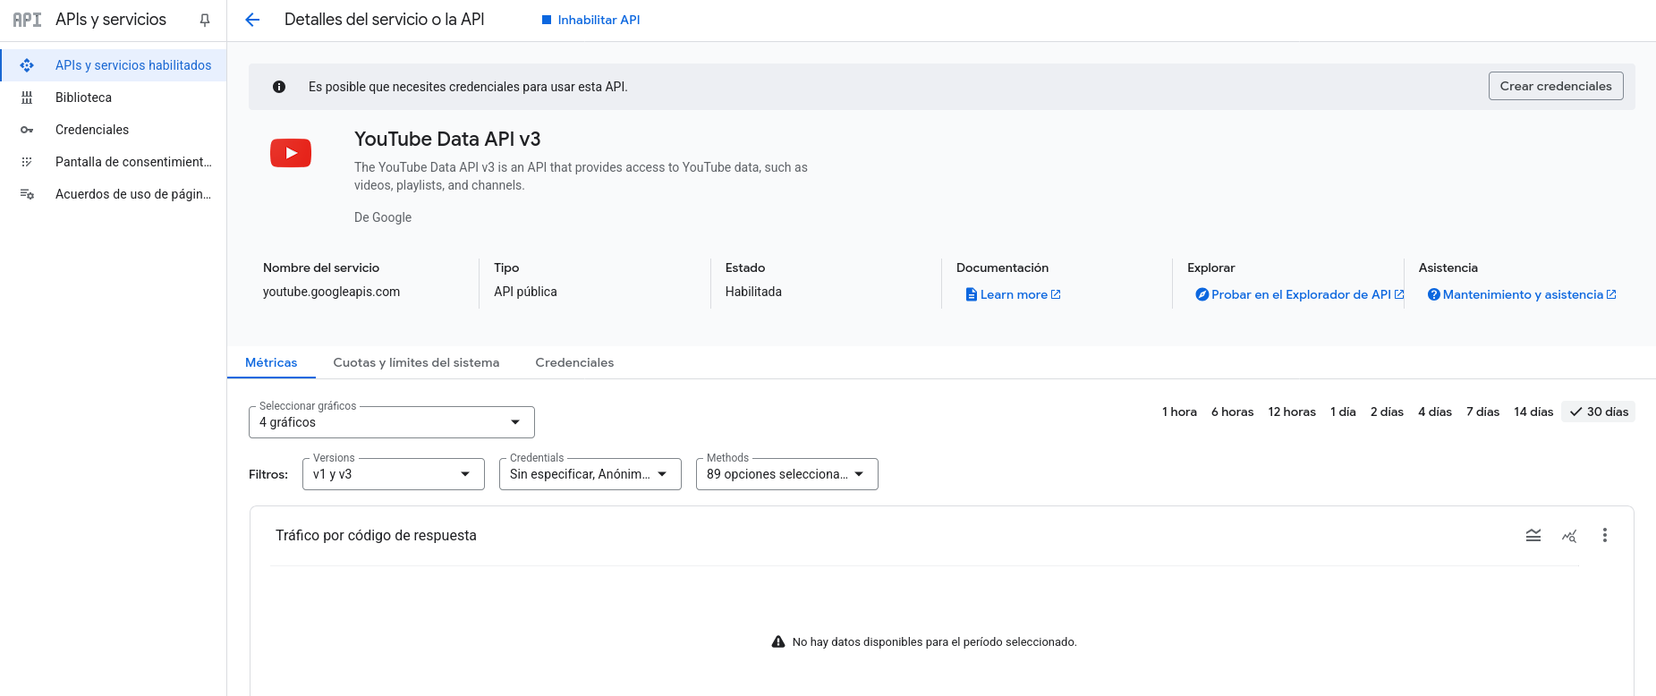Image resolution: width=1656 pixels, height=696 pixels.
Task: Open Biblioteca in sidebar
Action: click(x=114, y=98)
